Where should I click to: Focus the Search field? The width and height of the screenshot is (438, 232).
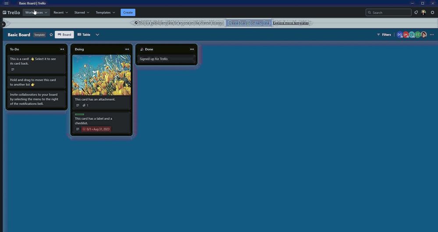coord(388,13)
